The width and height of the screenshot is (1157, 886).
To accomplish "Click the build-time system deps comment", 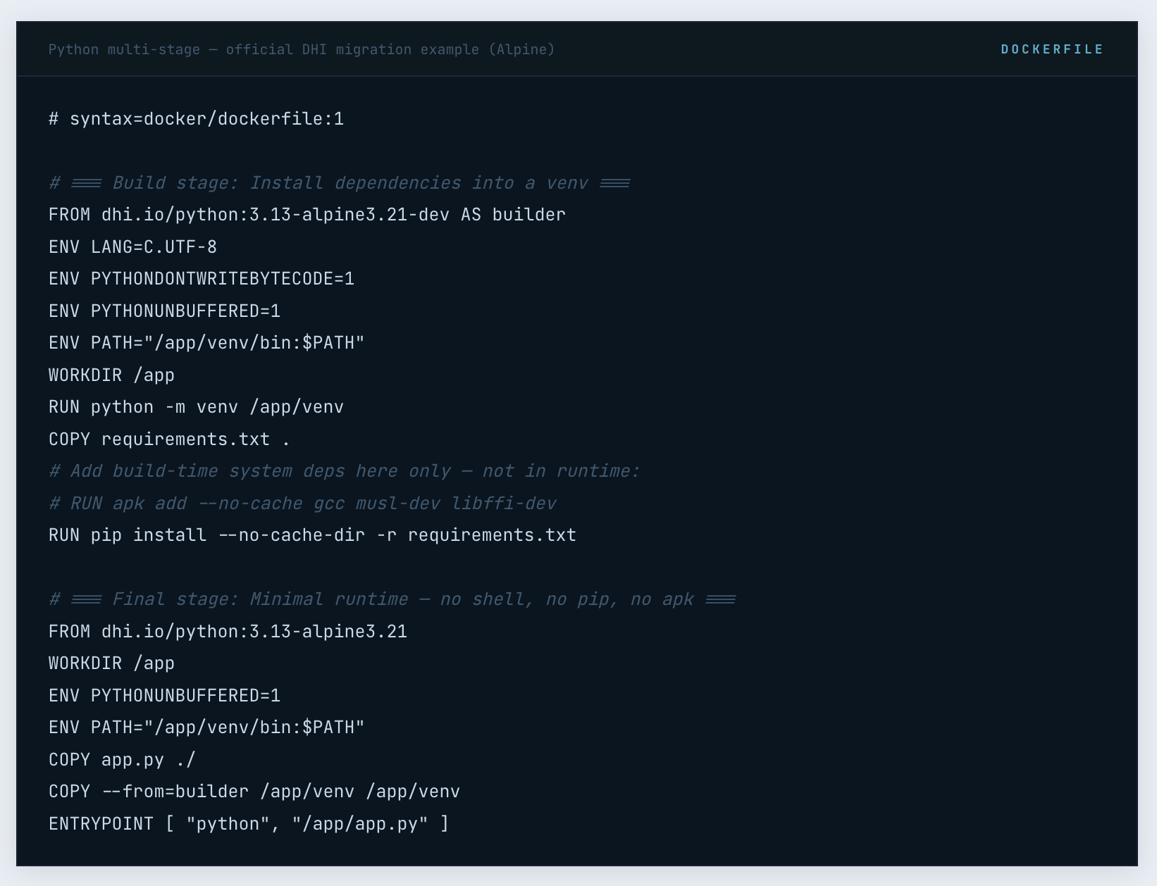I will 344,471.
